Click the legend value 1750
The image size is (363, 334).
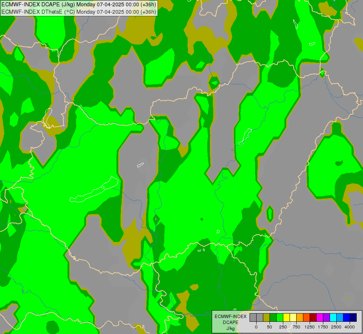pos(323,327)
